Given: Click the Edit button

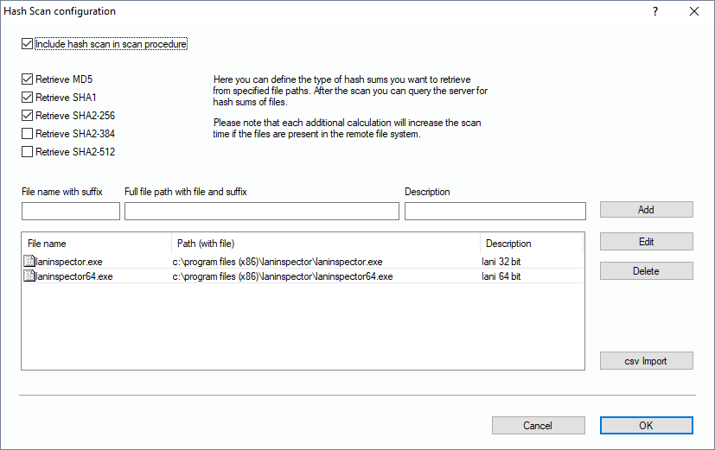Looking at the screenshot, I should click(x=646, y=242).
